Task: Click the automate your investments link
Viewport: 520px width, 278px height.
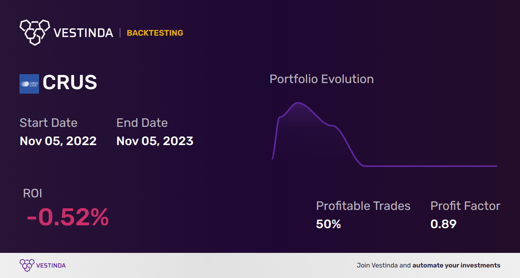Action: click(456, 265)
